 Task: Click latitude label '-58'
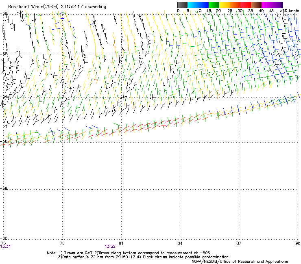click(x=4, y=188)
